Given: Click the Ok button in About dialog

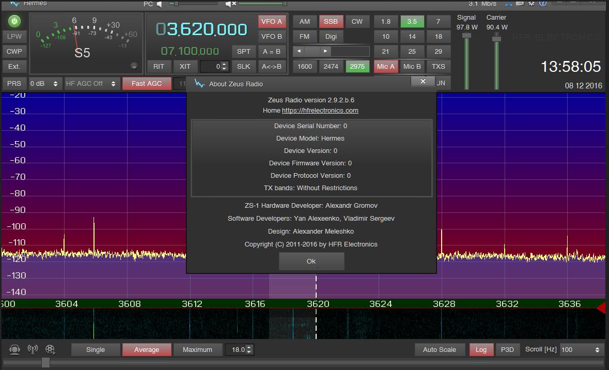Looking at the screenshot, I should pos(311,261).
